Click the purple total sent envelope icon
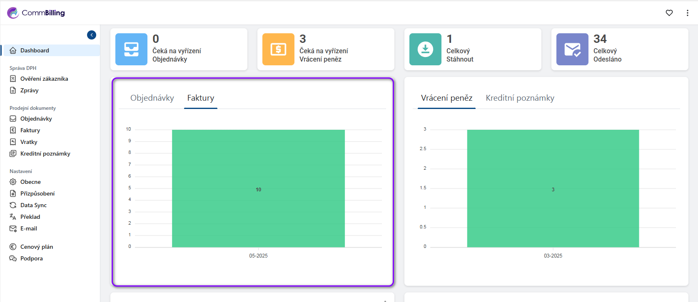 coord(572,50)
